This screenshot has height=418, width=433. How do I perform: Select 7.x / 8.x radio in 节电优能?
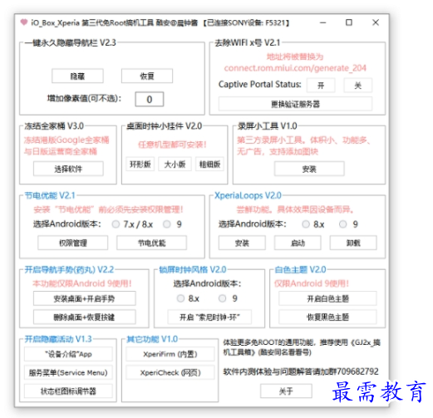[116, 224]
